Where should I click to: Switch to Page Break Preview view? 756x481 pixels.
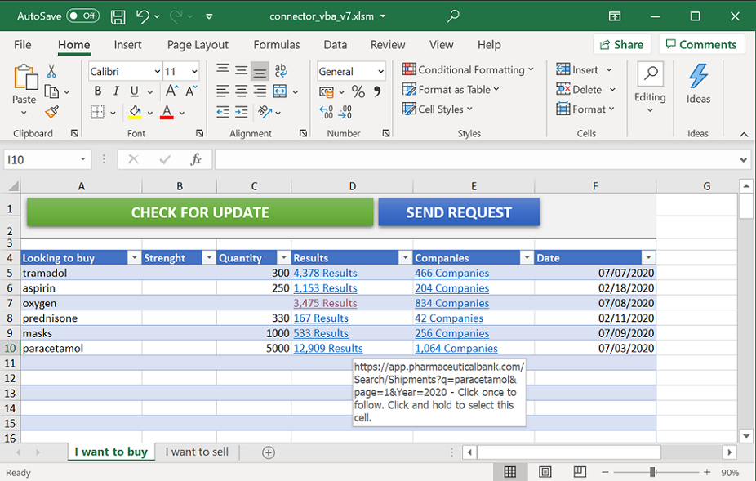[x=579, y=472]
